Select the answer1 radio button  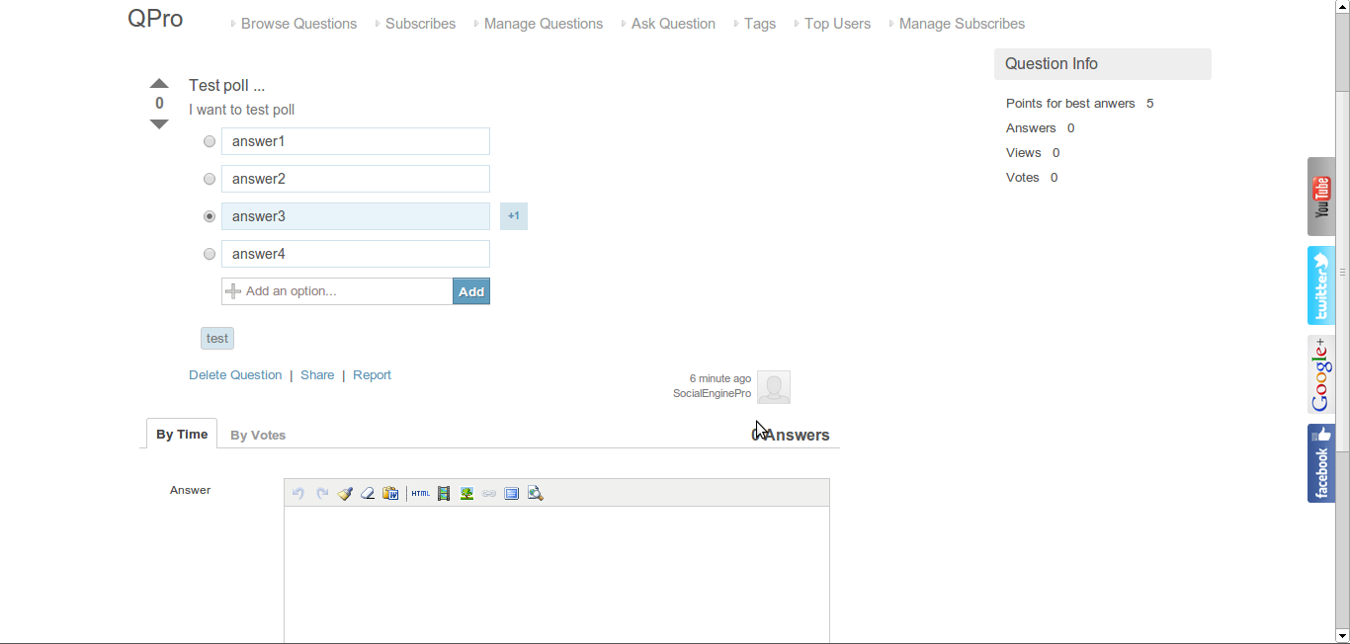[210, 141]
